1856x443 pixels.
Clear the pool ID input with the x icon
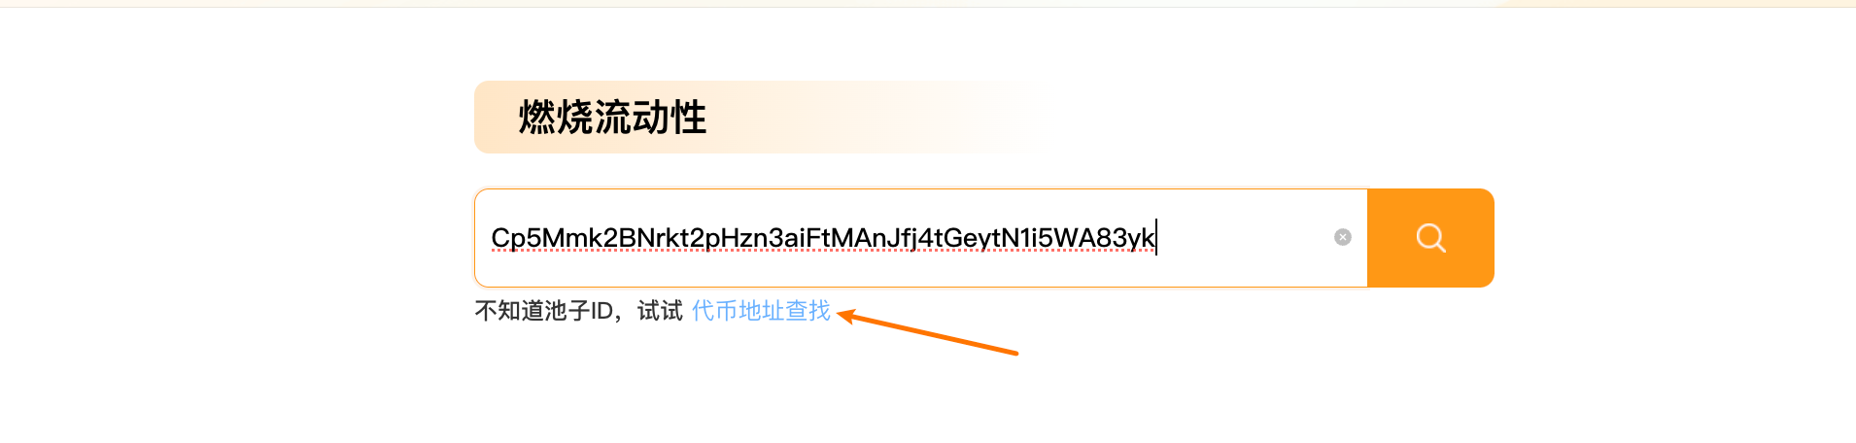pos(1343,237)
